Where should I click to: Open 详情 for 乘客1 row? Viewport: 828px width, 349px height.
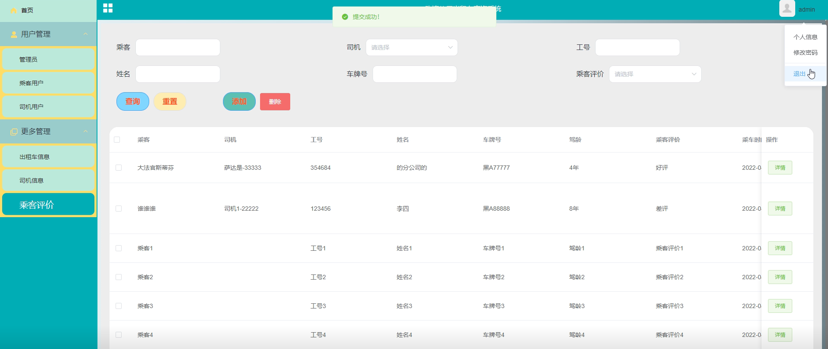click(x=780, y=248)
